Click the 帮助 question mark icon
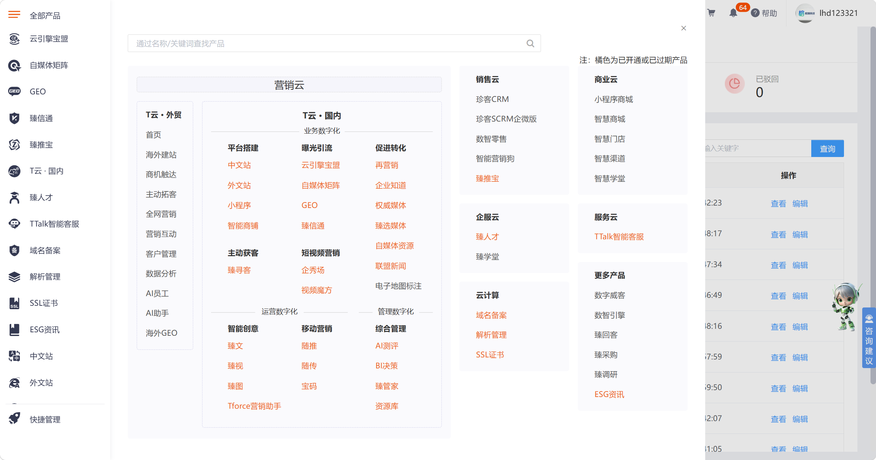876x460 pixels. [755, 13]
